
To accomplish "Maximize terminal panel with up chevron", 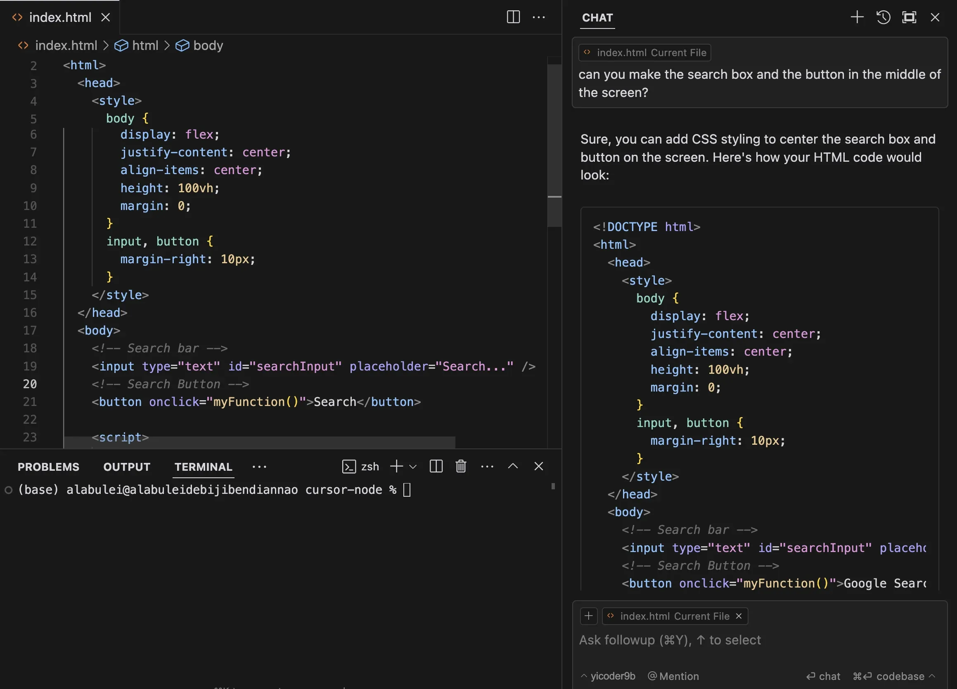I will (513, 466).
